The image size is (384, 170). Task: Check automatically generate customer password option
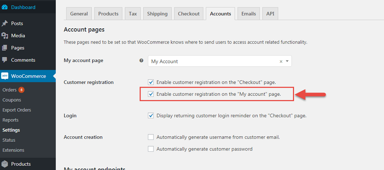[151, 149]
